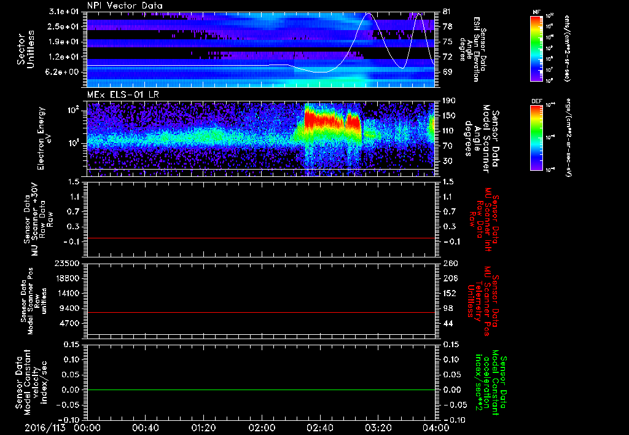Image resolution: width=629 pixels, height=435 pixels.
Task: Click the 02:00 time tick label
Action: point(262,428)
